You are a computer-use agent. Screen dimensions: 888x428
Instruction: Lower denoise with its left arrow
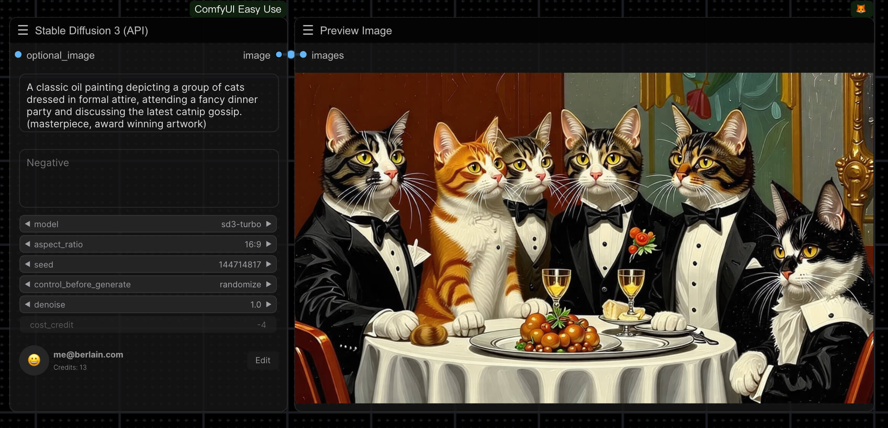[x=27, y=305]
